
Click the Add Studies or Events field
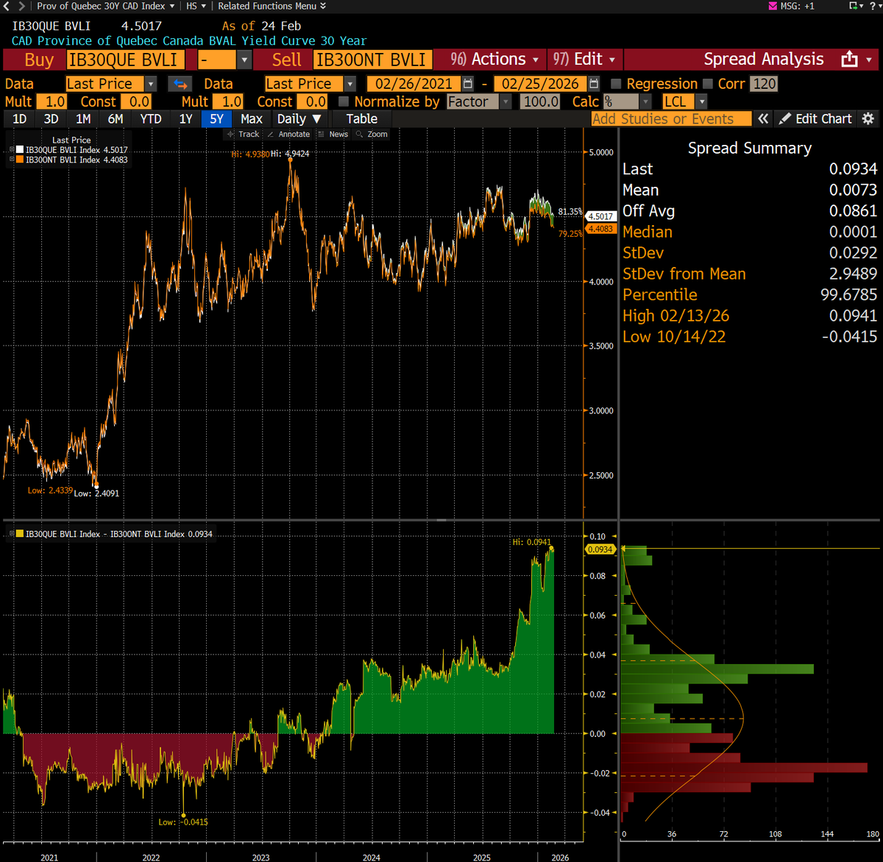671,119
